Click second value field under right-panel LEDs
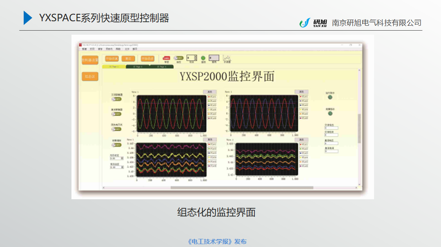 [x=331, y=135]
